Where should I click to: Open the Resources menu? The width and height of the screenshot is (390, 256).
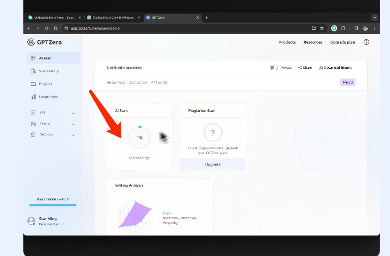click(313, 42)
